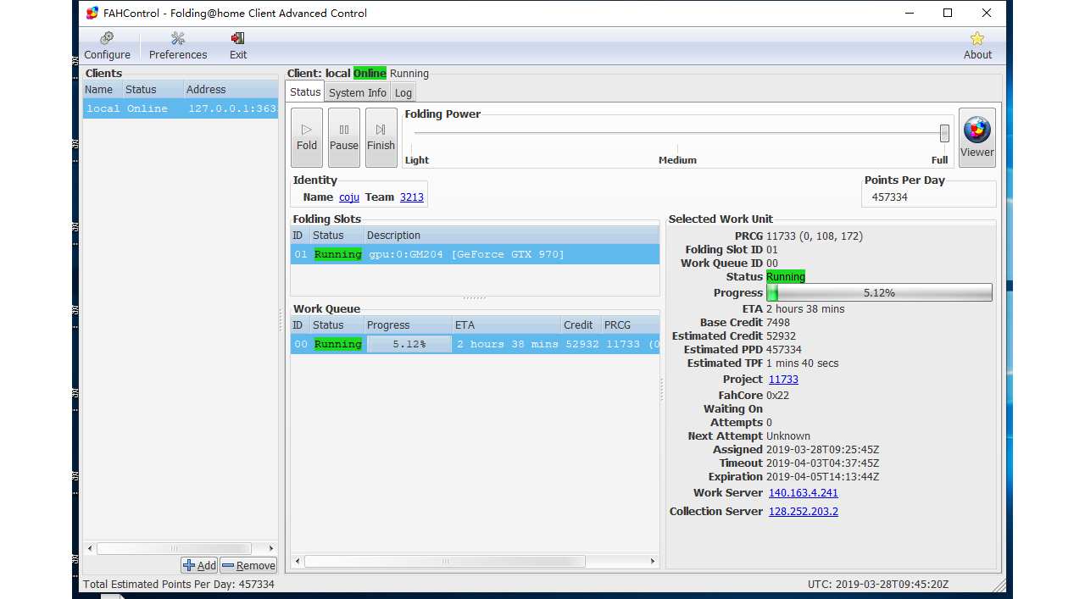Click Work Queue PRCG column header

pyautogui.click(x=630, y=325)
